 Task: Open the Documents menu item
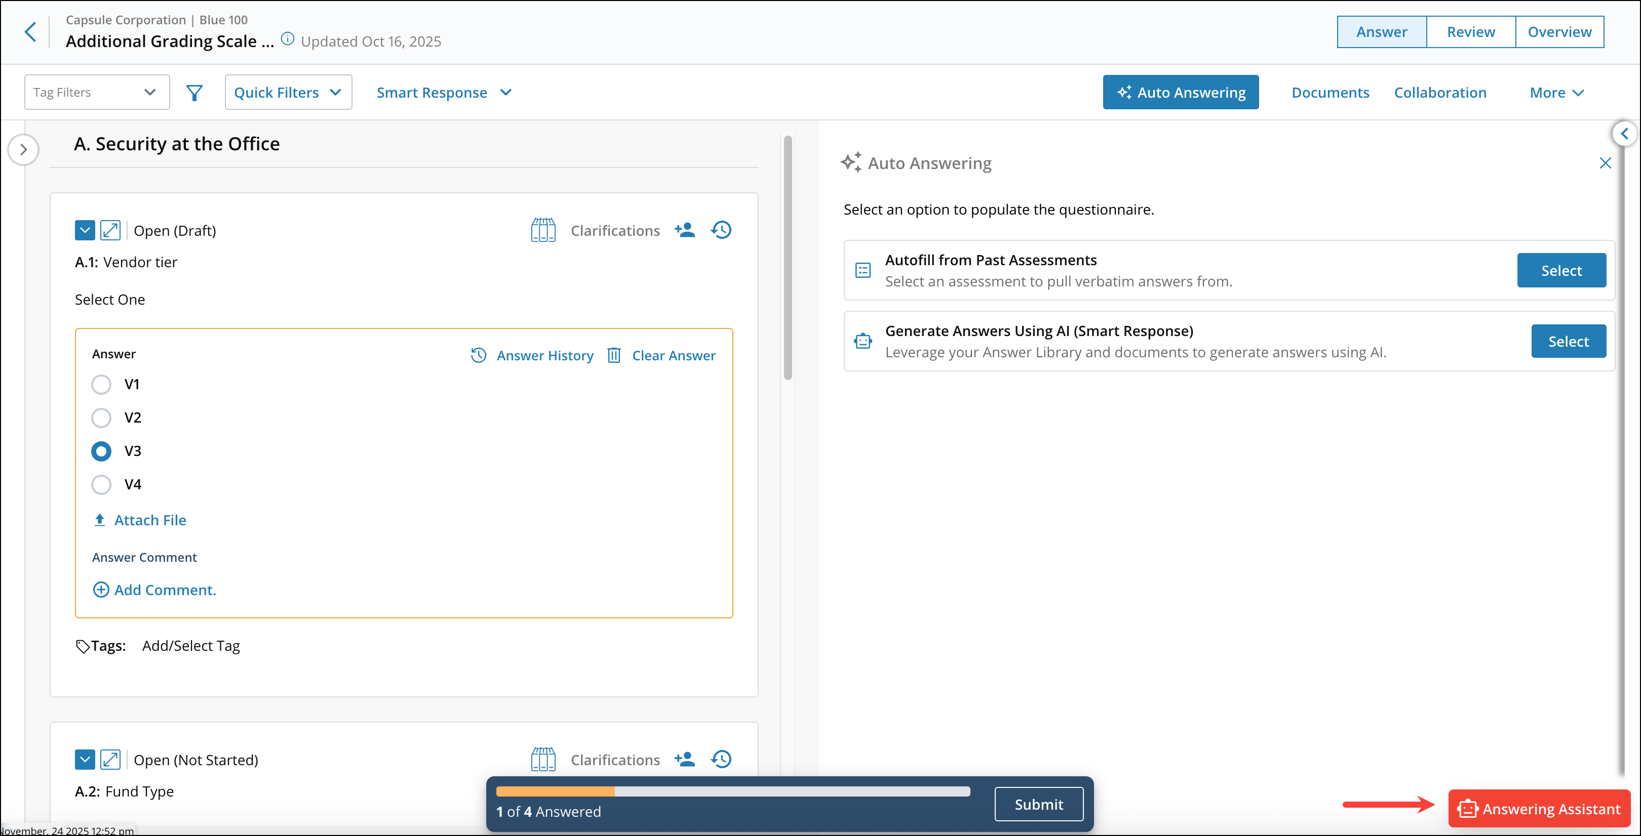[x=1330, y=92]
